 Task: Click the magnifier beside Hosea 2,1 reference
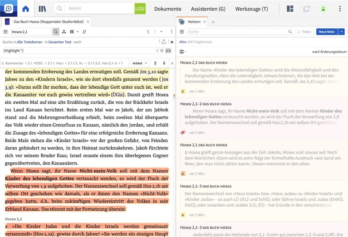pyautogui.click(x=56, y=32)
